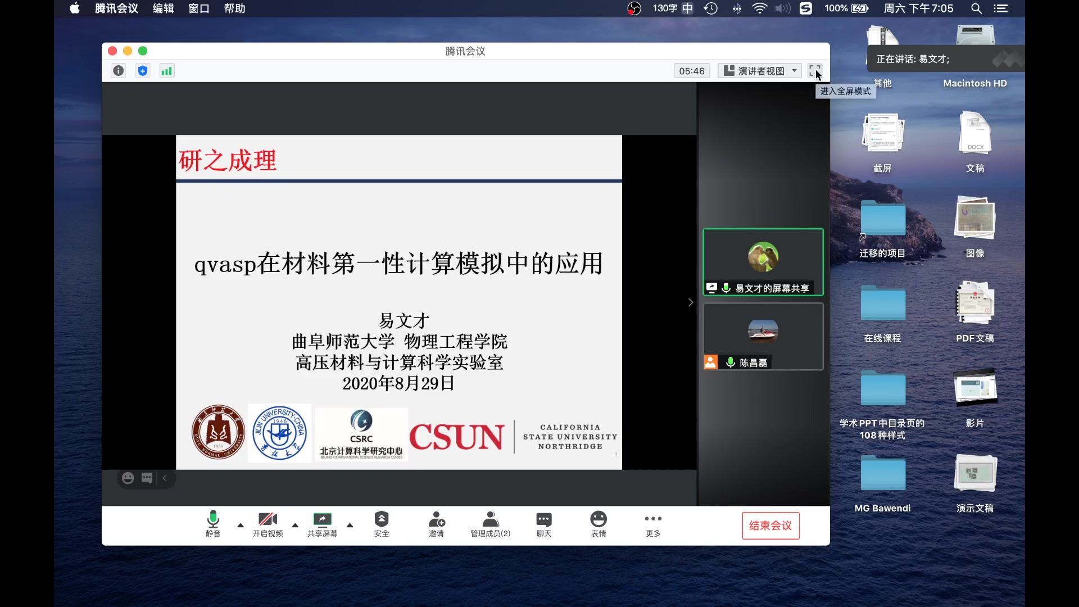1079x607 pixels.
Task: Collapse the participant side panel chevron
Action: 691,302
